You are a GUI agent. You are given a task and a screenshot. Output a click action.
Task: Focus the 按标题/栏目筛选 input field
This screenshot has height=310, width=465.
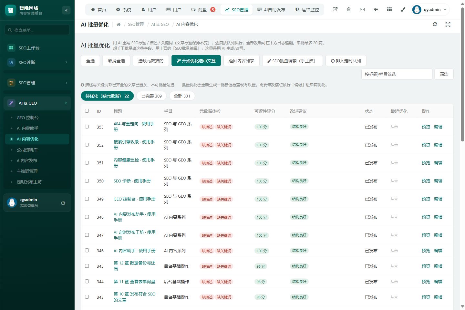pos(397,74)
